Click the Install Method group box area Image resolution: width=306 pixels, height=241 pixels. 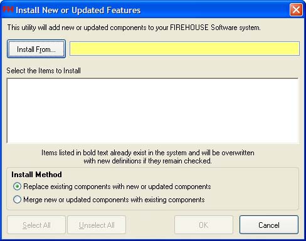coord(152,189)
